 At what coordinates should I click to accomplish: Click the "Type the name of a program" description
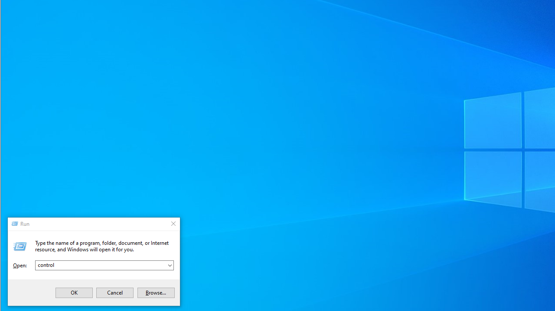click(102, 246)
